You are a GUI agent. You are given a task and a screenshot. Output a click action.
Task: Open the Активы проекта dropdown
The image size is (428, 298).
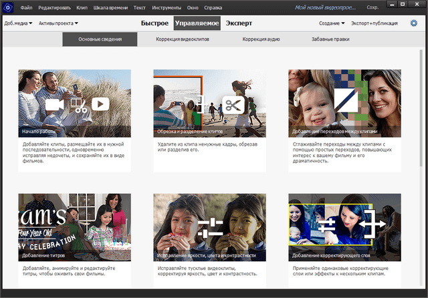(x=58, y=23)
